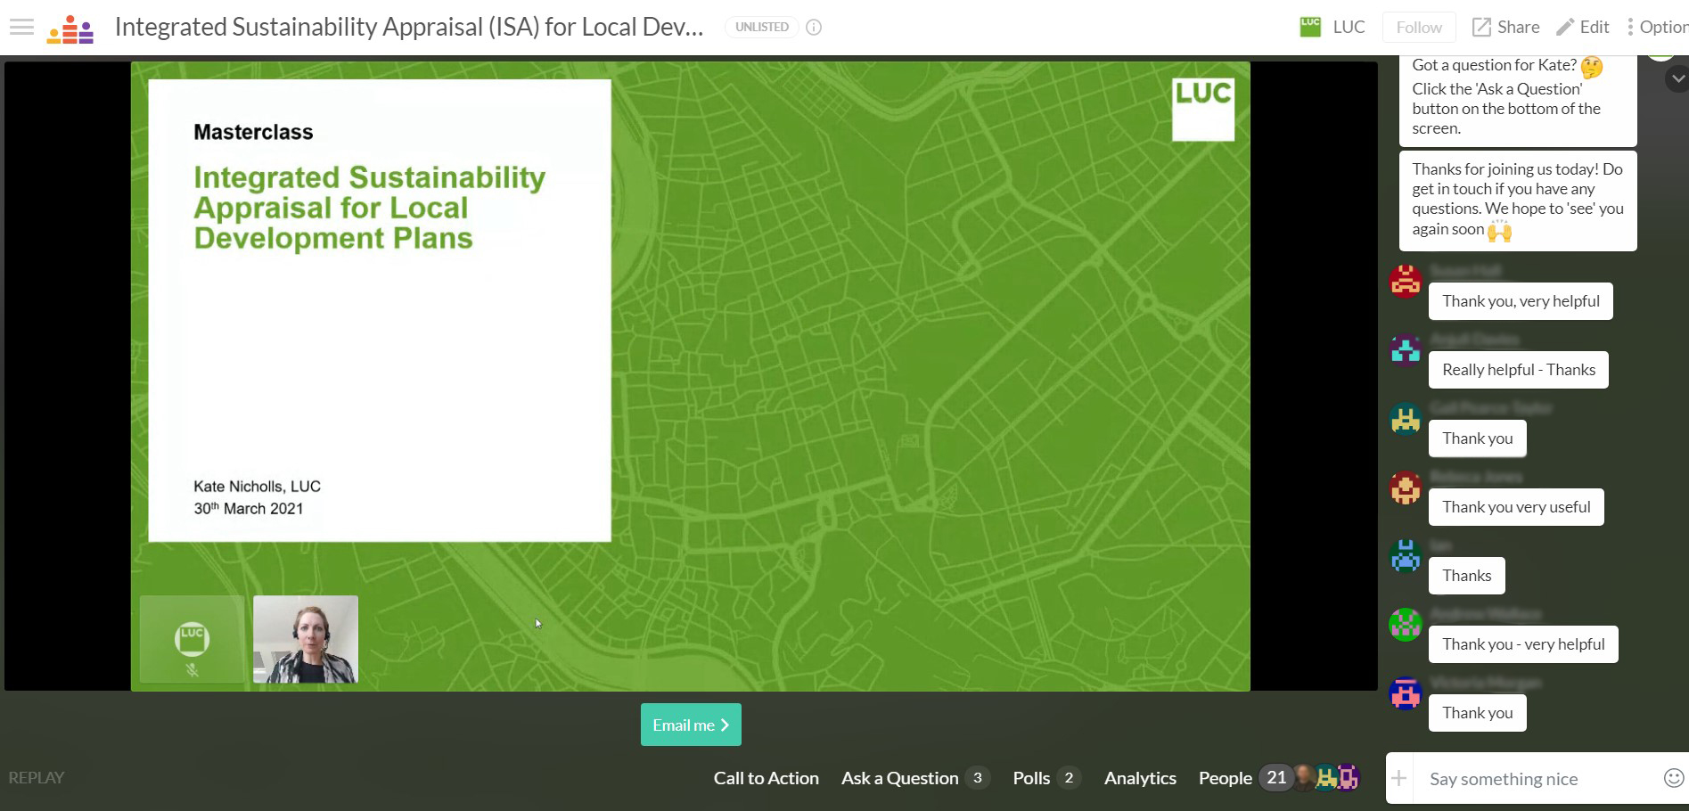Collapse chat with the down chevron
Screen dimensions: 1689x811
pyautogui.click(x=1677, y=78)
